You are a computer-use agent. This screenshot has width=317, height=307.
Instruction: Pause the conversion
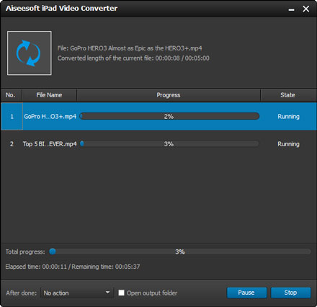(246, 293)
